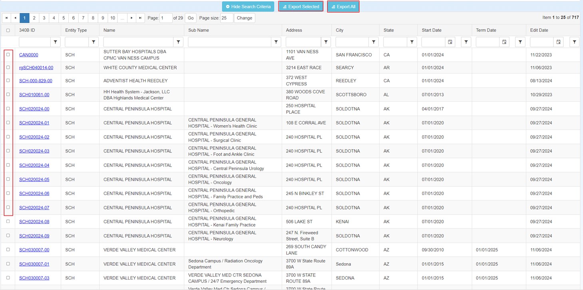Open the SCH010061-00 entity link
Viewport: 583px width, 290px height.
pyautogui.click(x=34, y=95)
